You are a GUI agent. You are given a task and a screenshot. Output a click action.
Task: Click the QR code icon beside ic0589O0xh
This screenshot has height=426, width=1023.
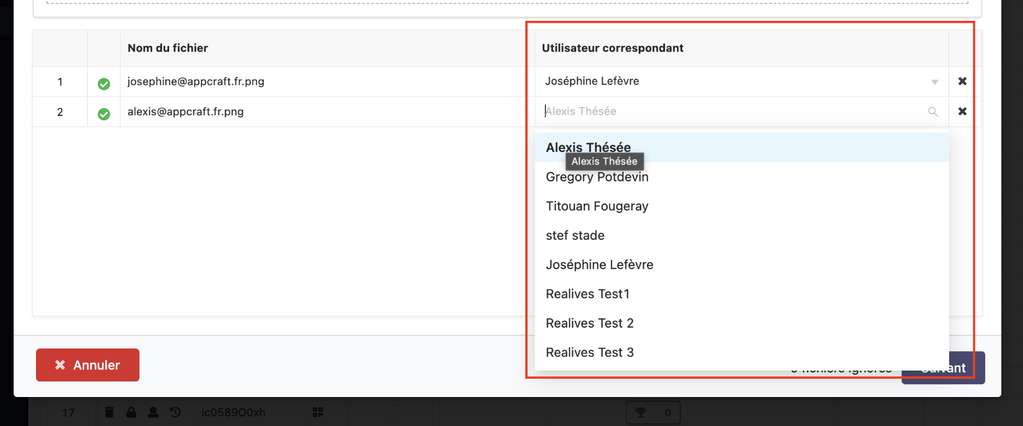(x=318, y=412)
